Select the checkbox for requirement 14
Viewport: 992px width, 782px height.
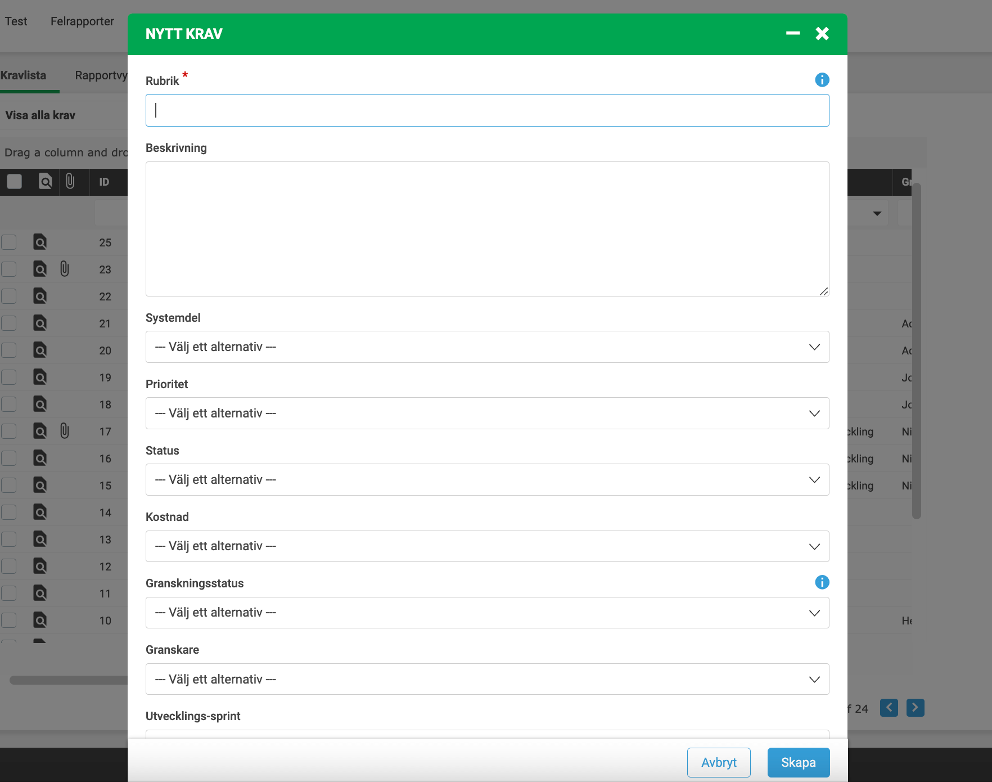(x=9, y=513)
